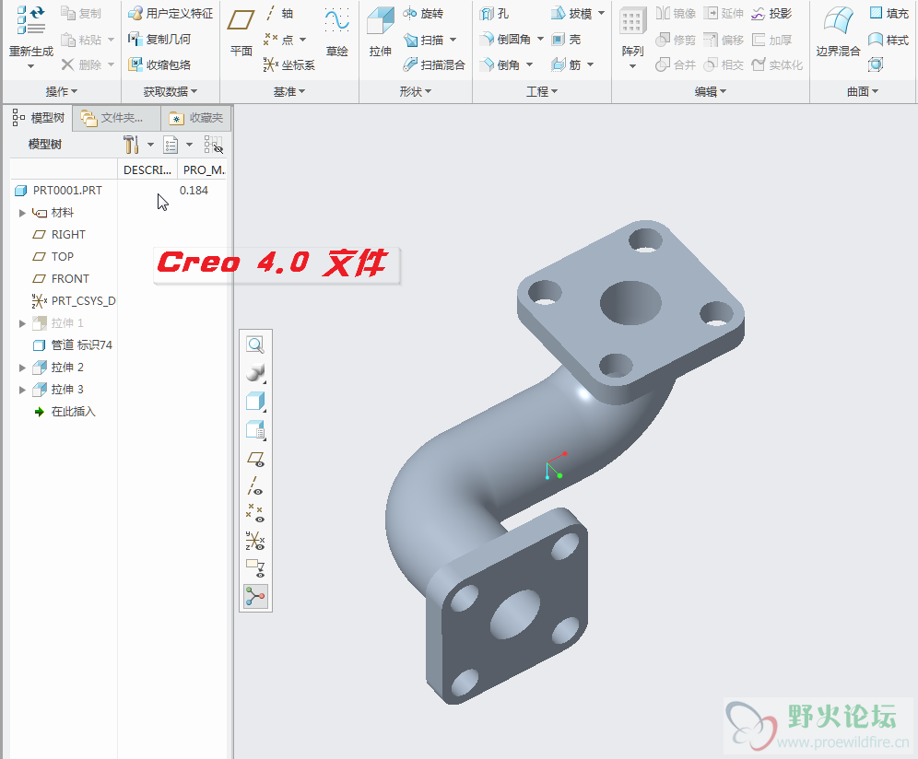Viewport: 918px width, 759px height.
Task: Select PRT_CSYS_D coordinate system in tree
Action: click(73, 301)
